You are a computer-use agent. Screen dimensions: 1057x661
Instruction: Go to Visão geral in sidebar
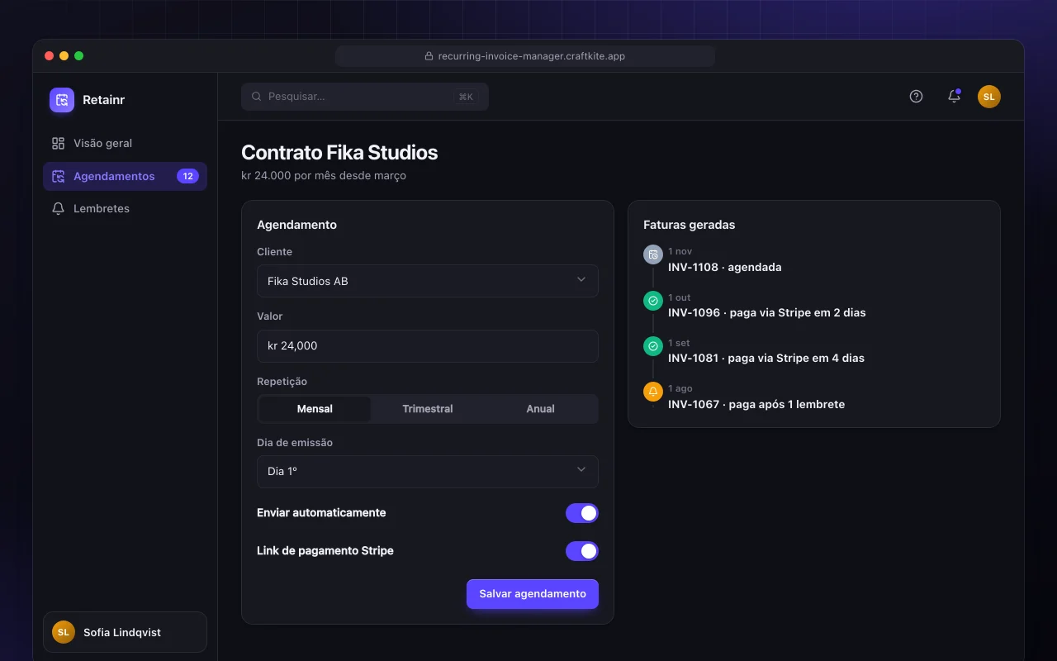(125, 143)
